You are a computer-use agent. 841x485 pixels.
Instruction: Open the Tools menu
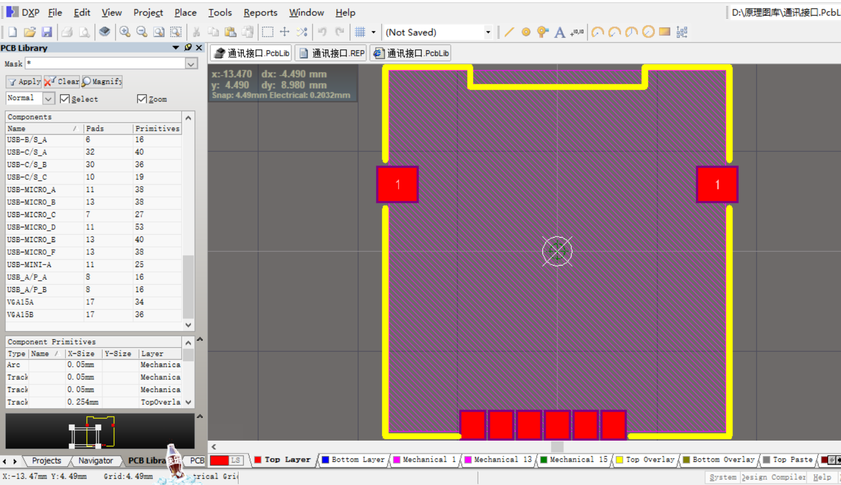point(220,13)
